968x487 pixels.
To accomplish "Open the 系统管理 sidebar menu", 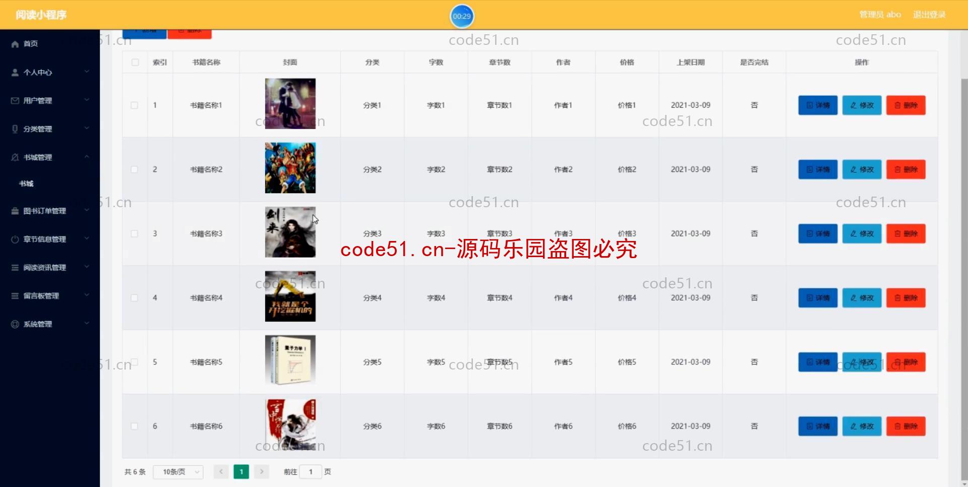I will (50, 324).
